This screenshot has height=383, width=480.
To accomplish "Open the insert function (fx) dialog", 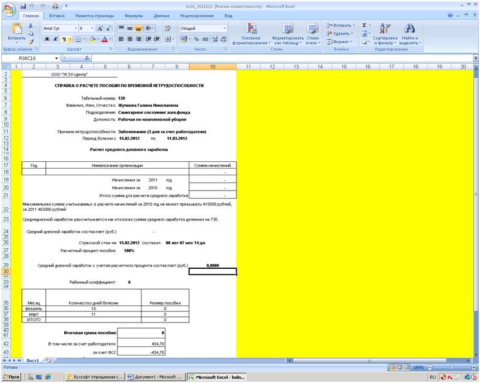I will point(88,58).
